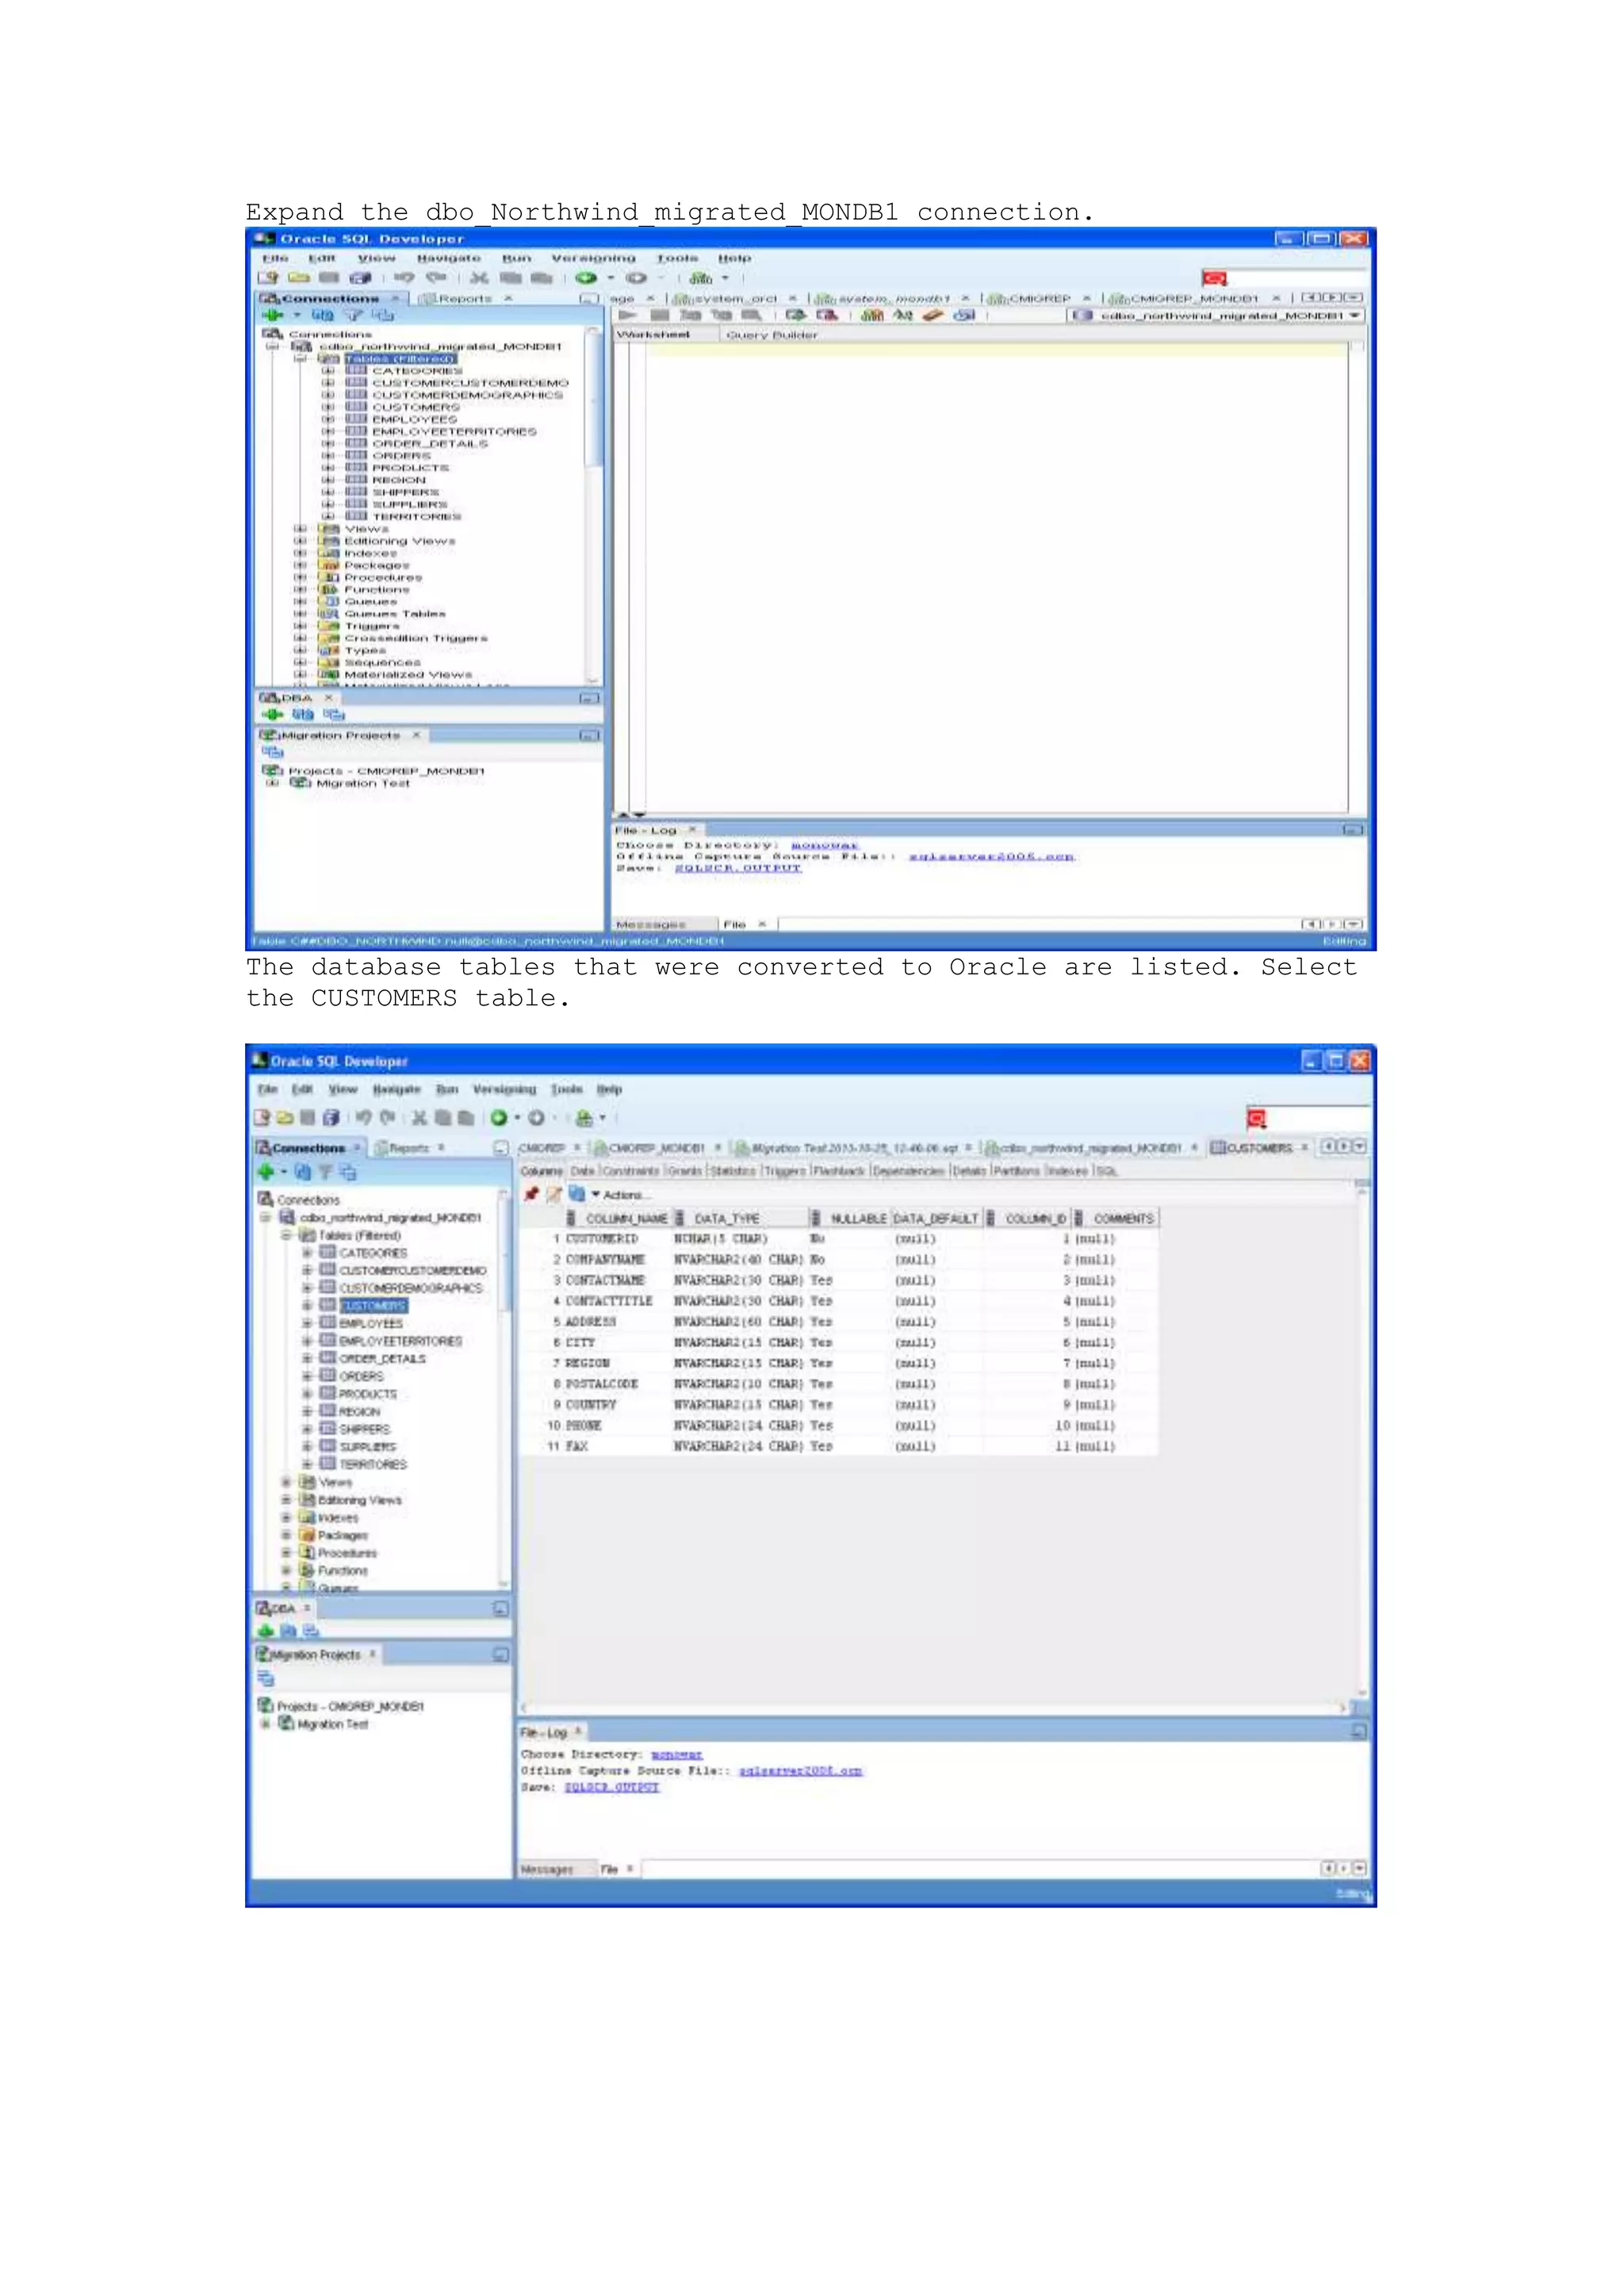This screenshot has height=2296, width=1624.
Task: Expand EMPLOYEES node in lower screenshot tree
Action: 307,1323
